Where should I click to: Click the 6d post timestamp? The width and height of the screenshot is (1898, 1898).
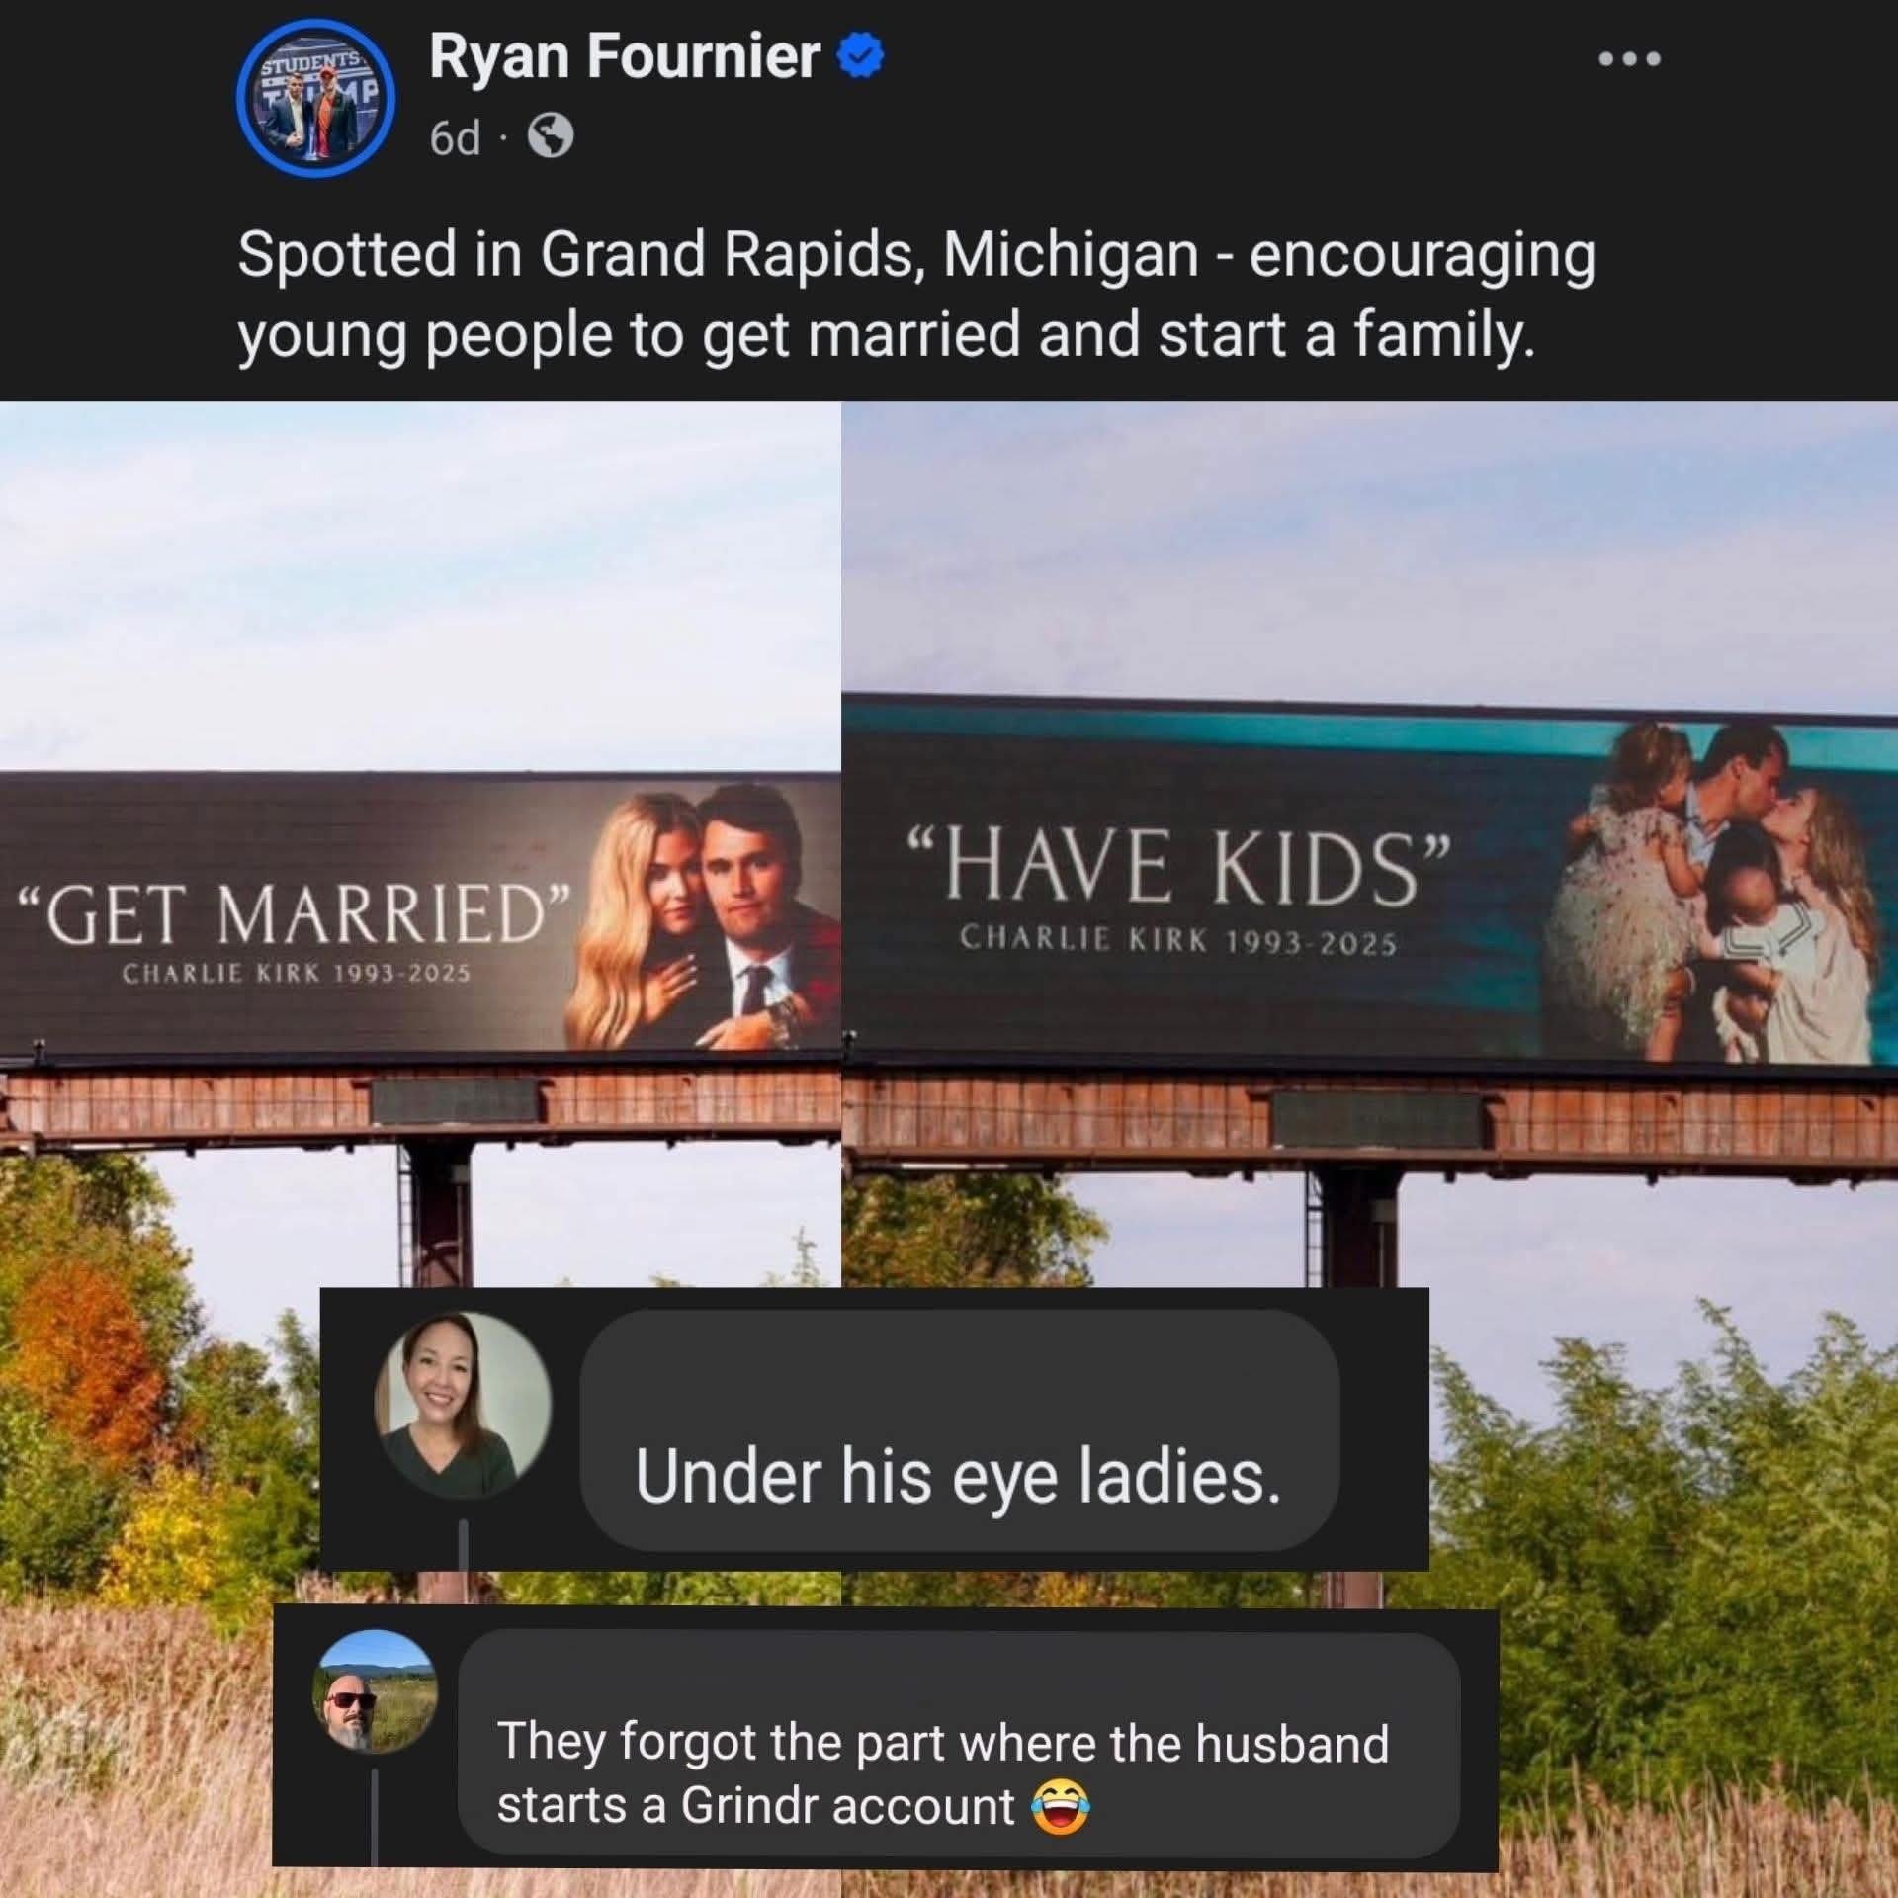(x=455, y=138)
